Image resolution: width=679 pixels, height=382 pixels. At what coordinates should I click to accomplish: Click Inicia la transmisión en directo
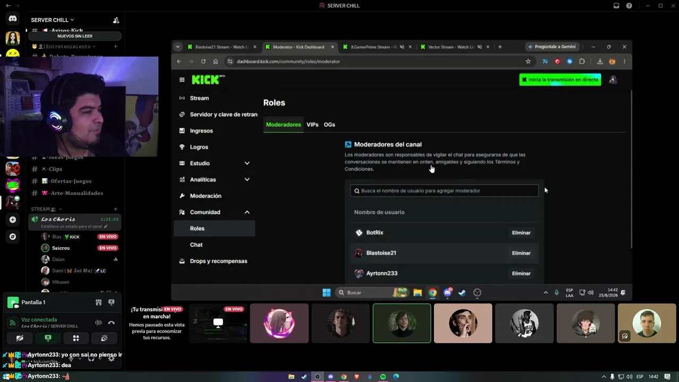[560, 80]
